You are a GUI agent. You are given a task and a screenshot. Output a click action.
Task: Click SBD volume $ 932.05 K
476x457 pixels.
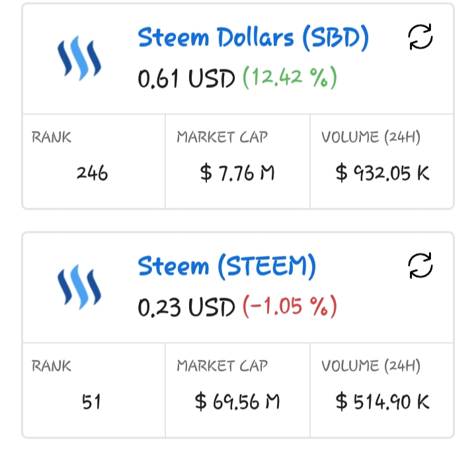pyautogui.click(x=383, y=173)
